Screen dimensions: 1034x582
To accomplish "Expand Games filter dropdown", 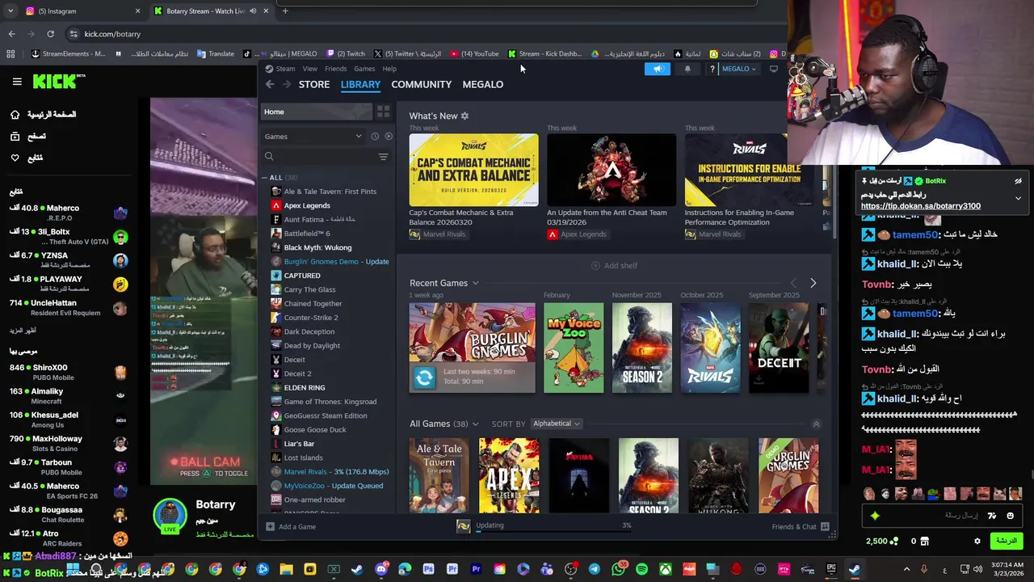I will 359,136.
